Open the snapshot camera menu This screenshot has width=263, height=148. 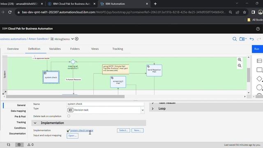pos(243,39)
